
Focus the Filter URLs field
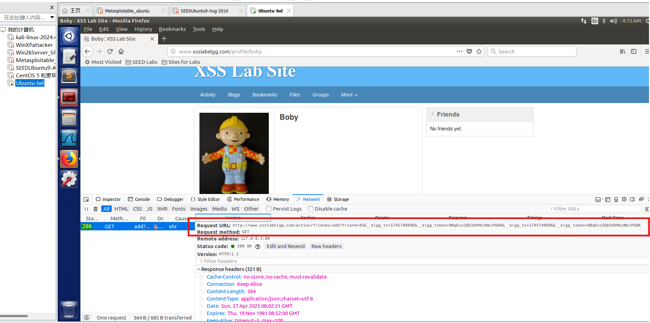[594, 209]
